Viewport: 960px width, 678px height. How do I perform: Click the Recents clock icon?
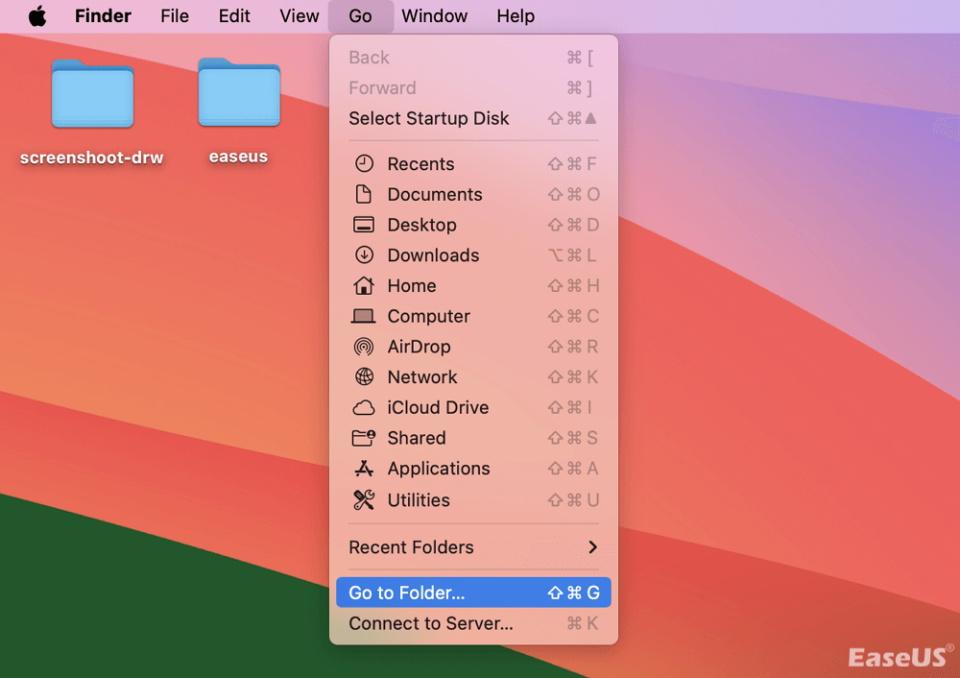point(364,164)
